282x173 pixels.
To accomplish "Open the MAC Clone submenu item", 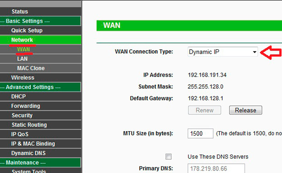I will (x=31, y=68).
